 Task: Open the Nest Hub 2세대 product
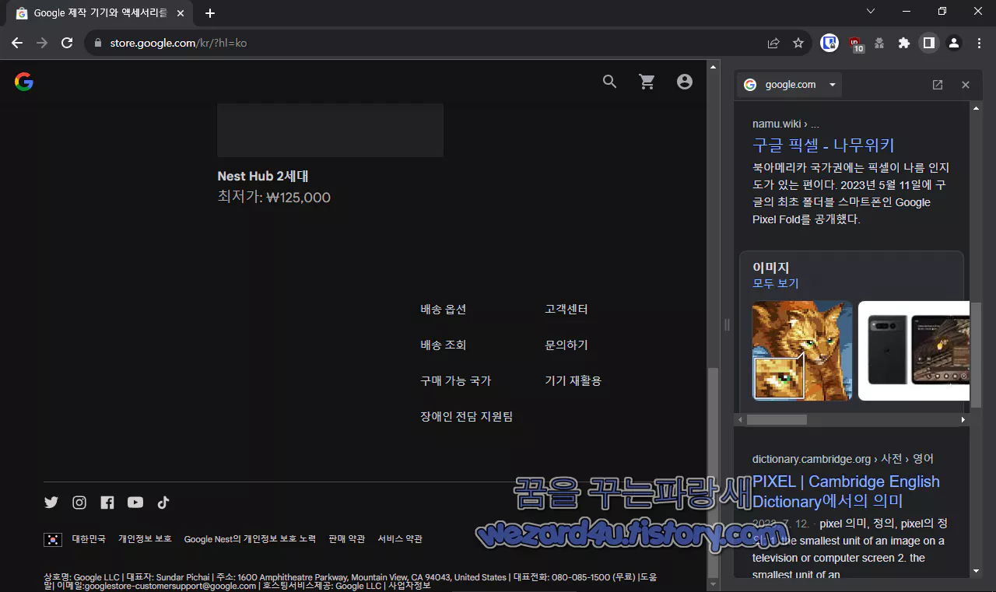[263, 177]
